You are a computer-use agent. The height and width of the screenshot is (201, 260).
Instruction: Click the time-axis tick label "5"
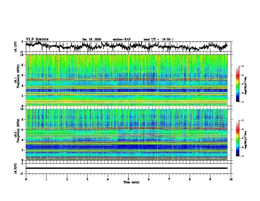(x=128, y=179)
